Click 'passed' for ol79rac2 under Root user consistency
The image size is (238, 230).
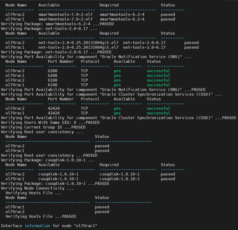pos(102,146)
